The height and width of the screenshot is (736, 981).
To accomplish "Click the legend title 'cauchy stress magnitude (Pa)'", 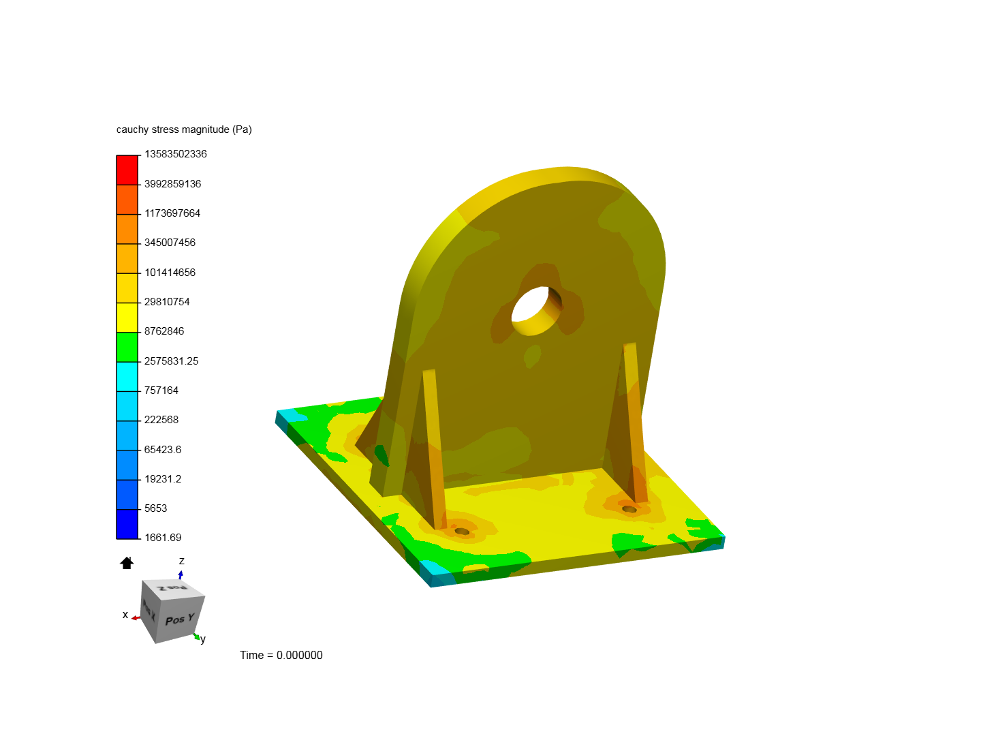I will pyautogui.click(x=184, y=129).
